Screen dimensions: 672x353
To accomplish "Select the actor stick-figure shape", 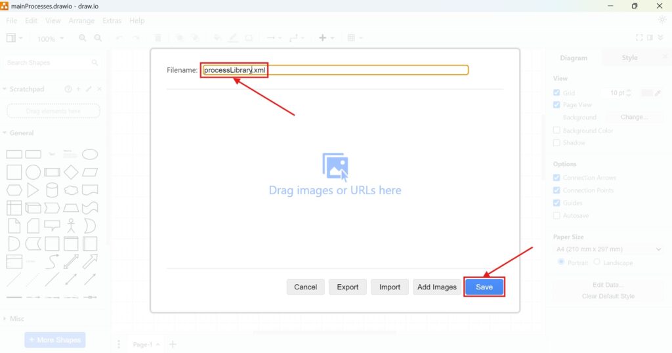I will click(71, 226).
